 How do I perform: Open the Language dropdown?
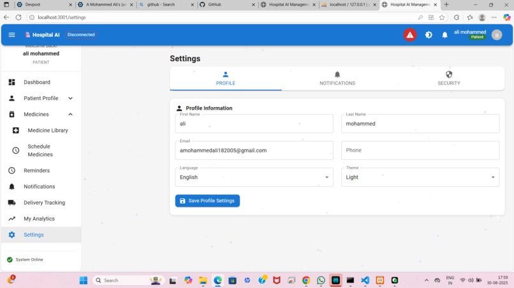coord(254,177)
